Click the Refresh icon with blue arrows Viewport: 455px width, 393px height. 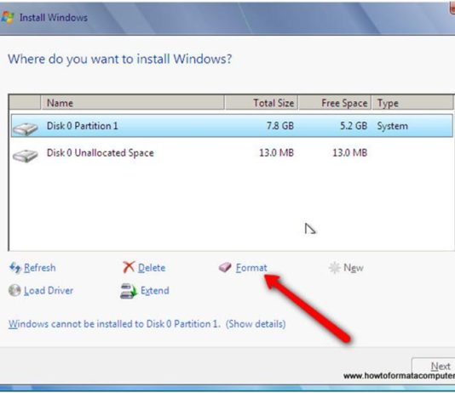tap(14, 268)
